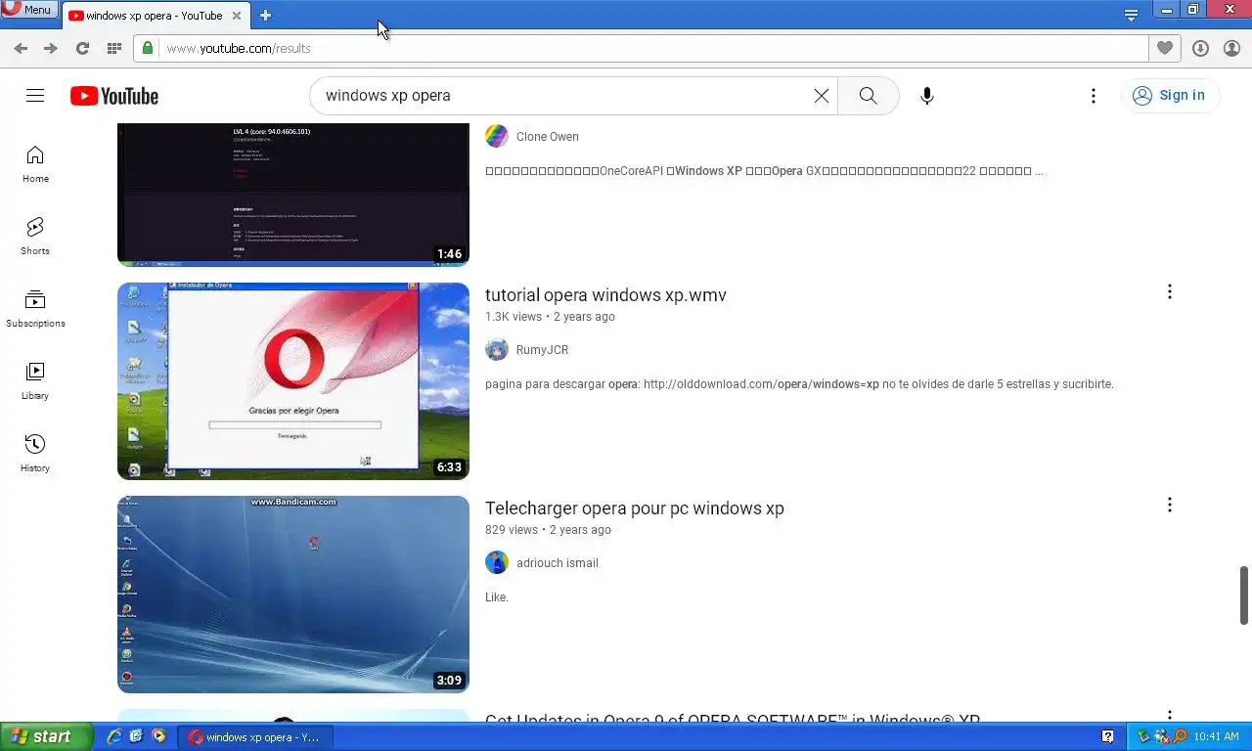
Task: Close the windows xp opera tab
Action: tap(236, 16)
